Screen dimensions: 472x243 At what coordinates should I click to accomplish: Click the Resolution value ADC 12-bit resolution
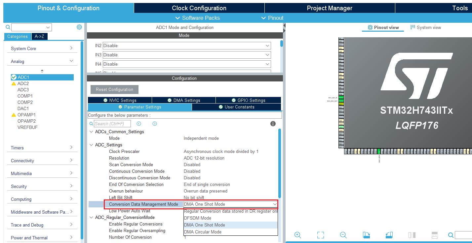pos(204,158)
